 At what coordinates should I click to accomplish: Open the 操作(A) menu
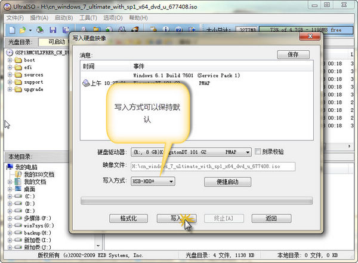tap(39, 18)
